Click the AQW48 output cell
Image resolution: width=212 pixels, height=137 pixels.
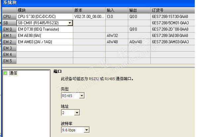pyautogui.click(x=139, y=42)
